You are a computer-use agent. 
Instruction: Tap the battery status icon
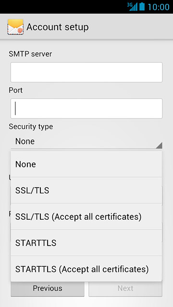pyautogui.click(x=142, y=6)
